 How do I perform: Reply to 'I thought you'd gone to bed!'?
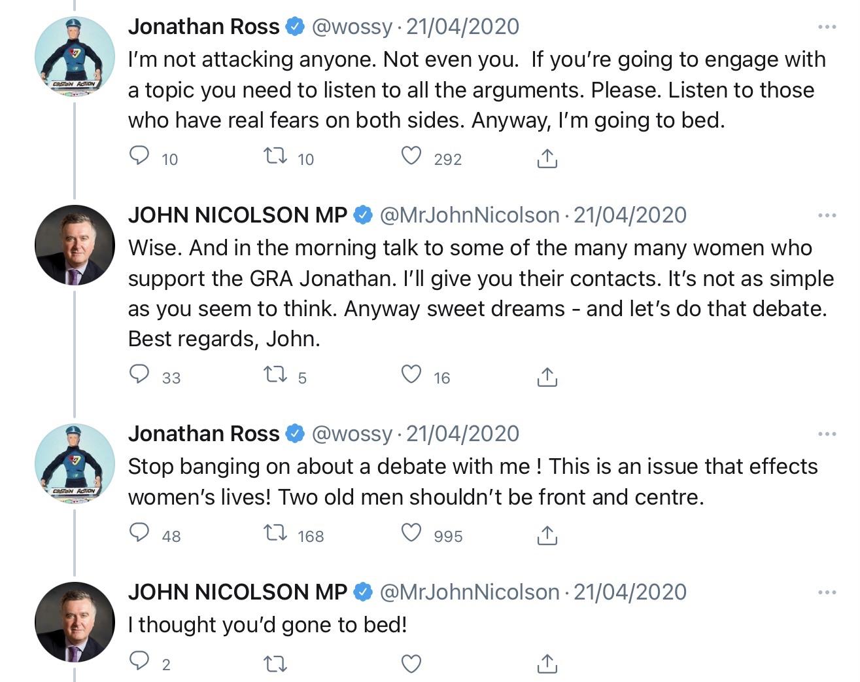[x=139, y=662]
